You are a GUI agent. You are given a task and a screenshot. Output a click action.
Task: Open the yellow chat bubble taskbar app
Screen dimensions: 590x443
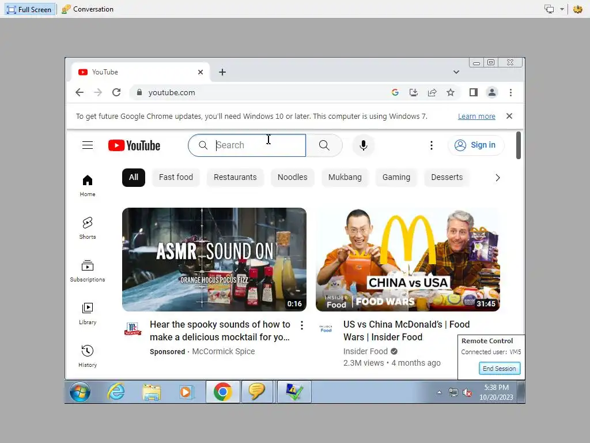tap(256, 392)
